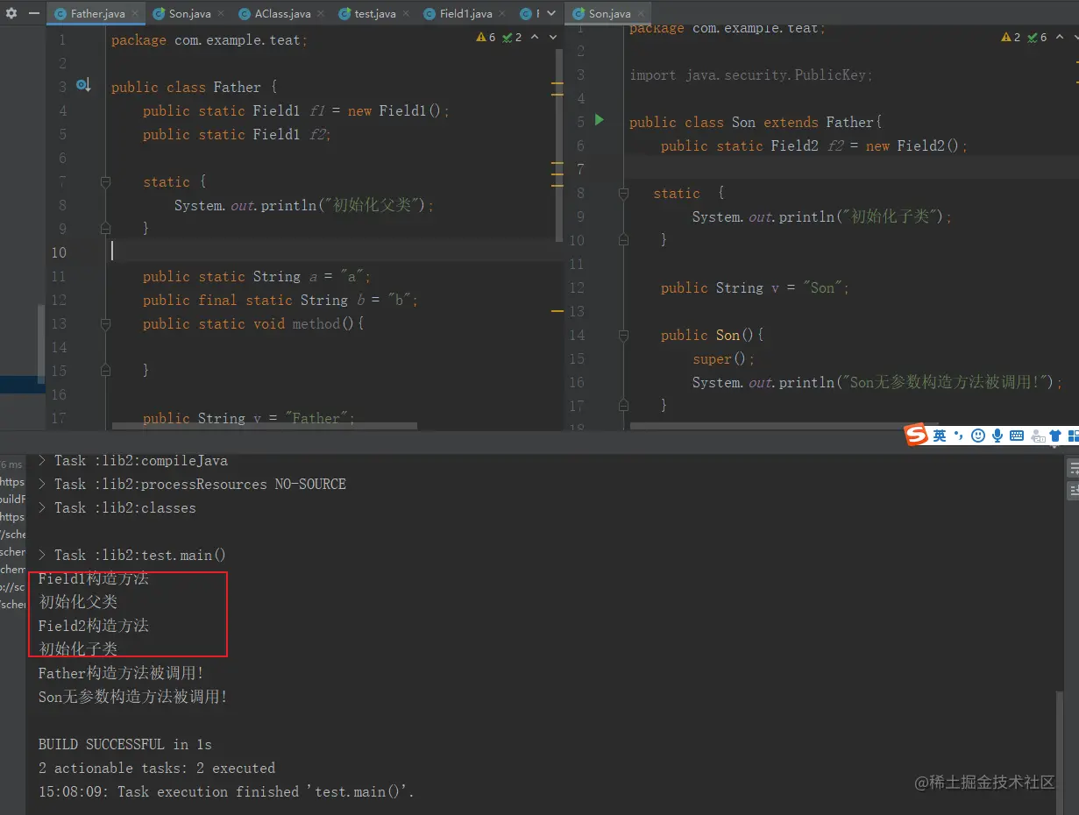Run class Son using green gutter arrow
This screenshot has width=1079, height=815.
(x=600, y=120)
